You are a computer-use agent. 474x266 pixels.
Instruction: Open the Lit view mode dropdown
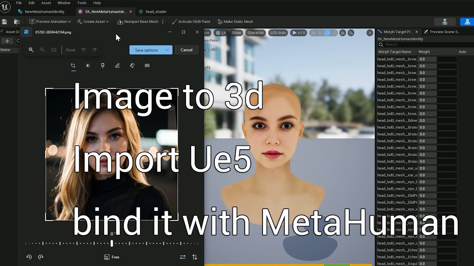[221, 33]
